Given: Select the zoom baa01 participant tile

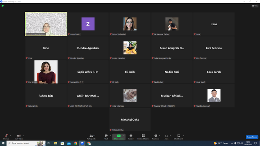Looking at the screenshot, I should (x=88, y=24).
